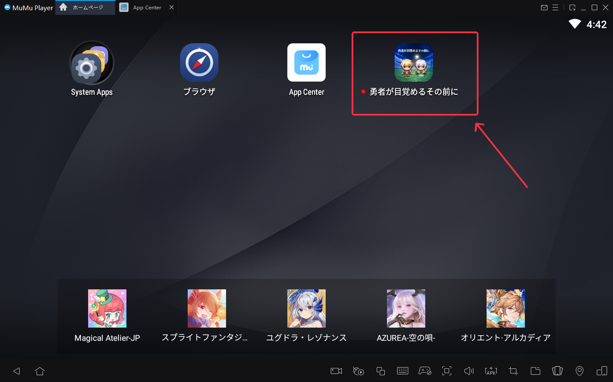Screen dimensions: 613x382
Task: Open the screen recorder camera tool
Action: click(x=336, y=371)
